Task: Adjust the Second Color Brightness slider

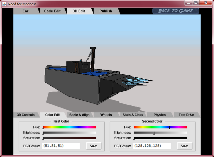Action: (160, 133)
